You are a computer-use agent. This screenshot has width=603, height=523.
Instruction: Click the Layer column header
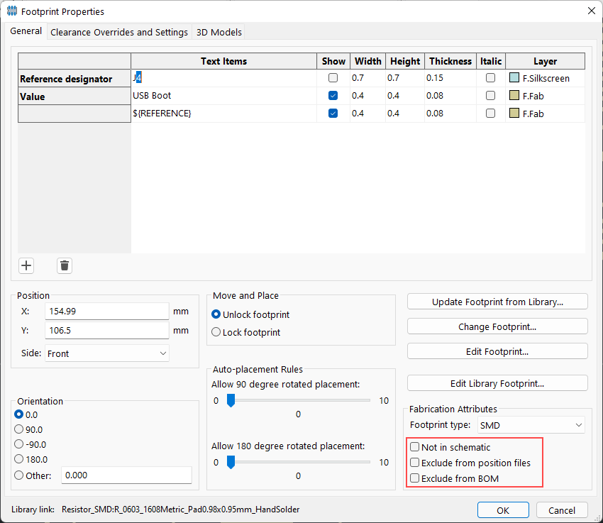point(546,61)
